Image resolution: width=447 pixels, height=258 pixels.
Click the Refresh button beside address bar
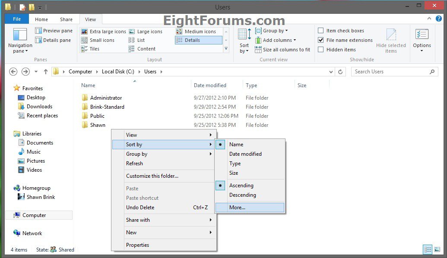pyautogui.click(x=341, y=72)
